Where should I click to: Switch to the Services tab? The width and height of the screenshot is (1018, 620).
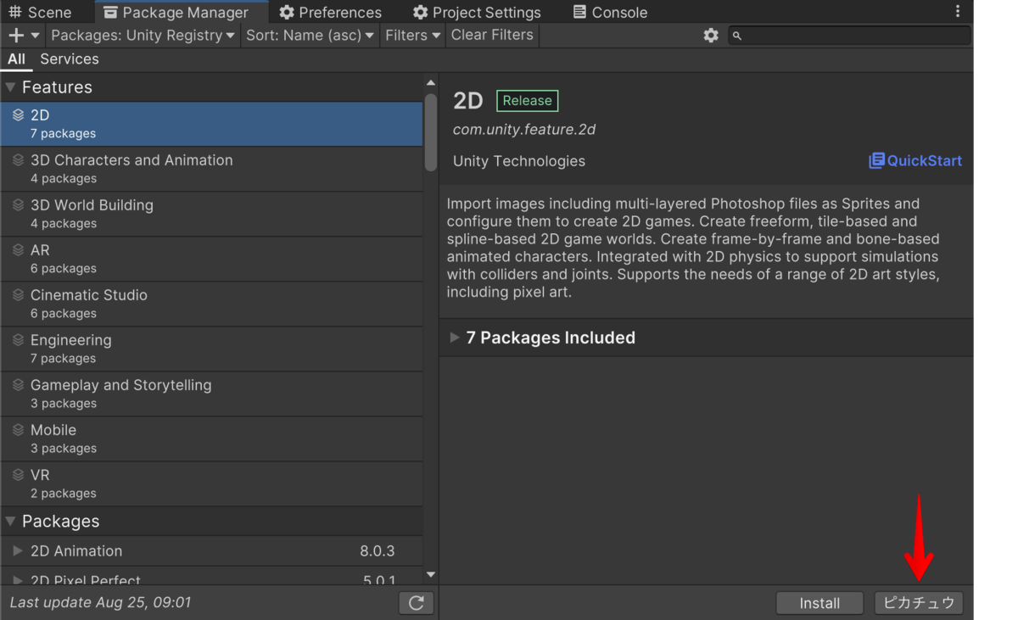click(x=69, y=59)
